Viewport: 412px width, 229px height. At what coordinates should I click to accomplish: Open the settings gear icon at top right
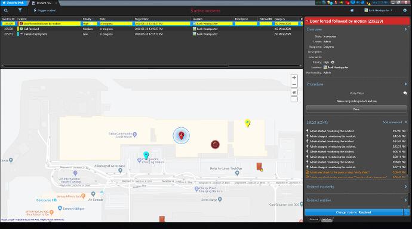click(405, 10)
